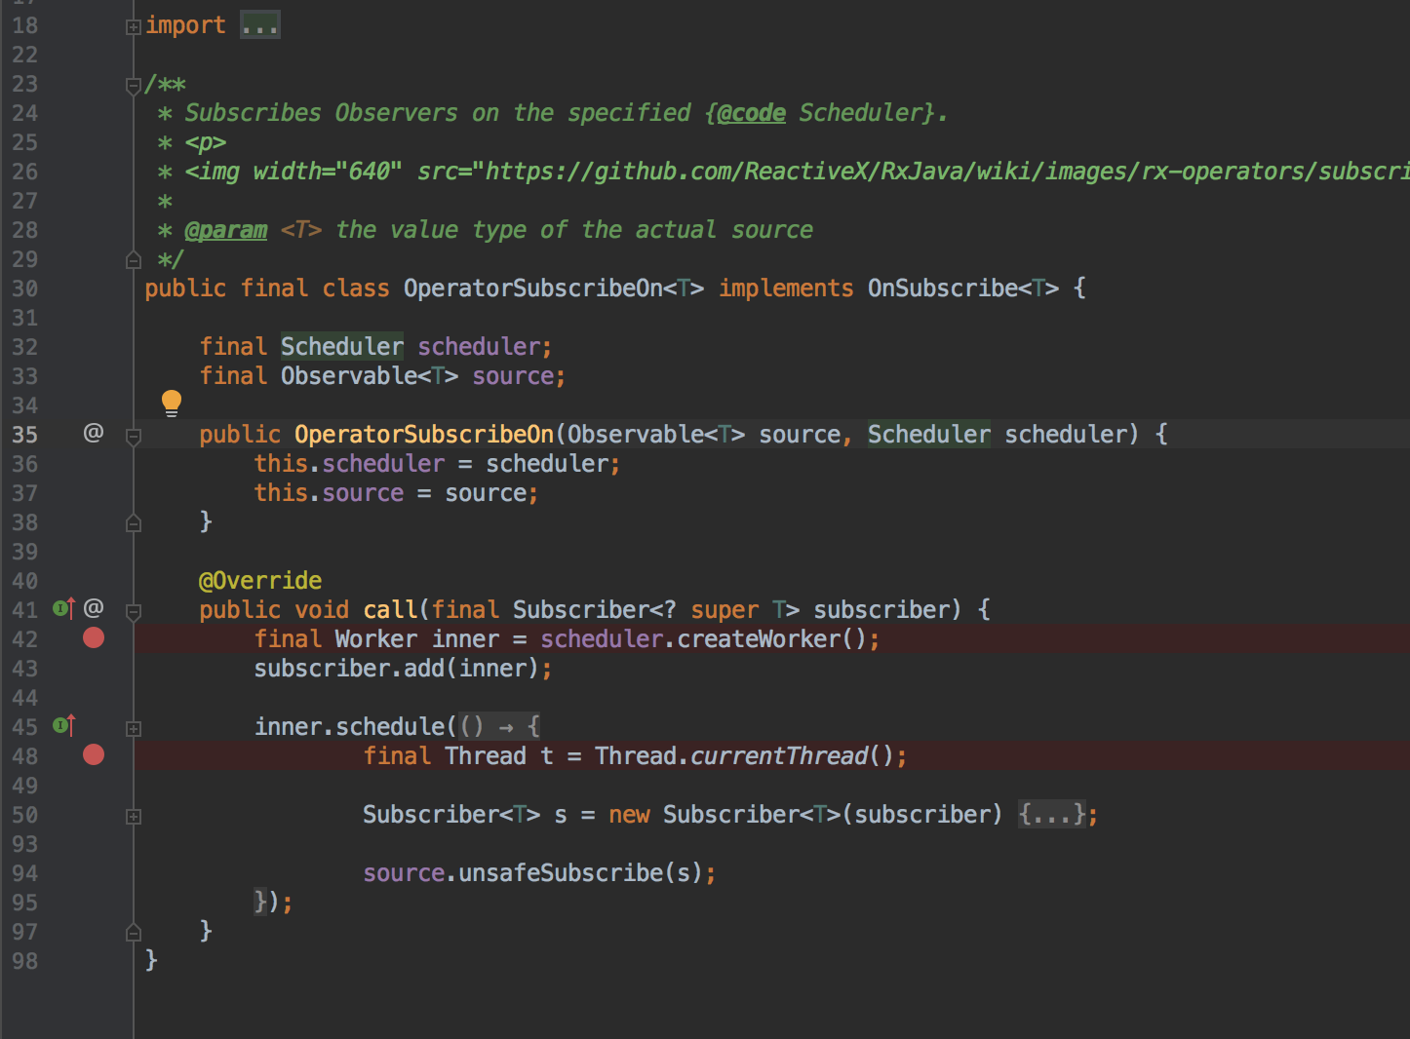Image resolution: width=1410 pixels, height=1039 pixels.
Task: Toggle the breakpoint on line 42
Action: (94, 638)
